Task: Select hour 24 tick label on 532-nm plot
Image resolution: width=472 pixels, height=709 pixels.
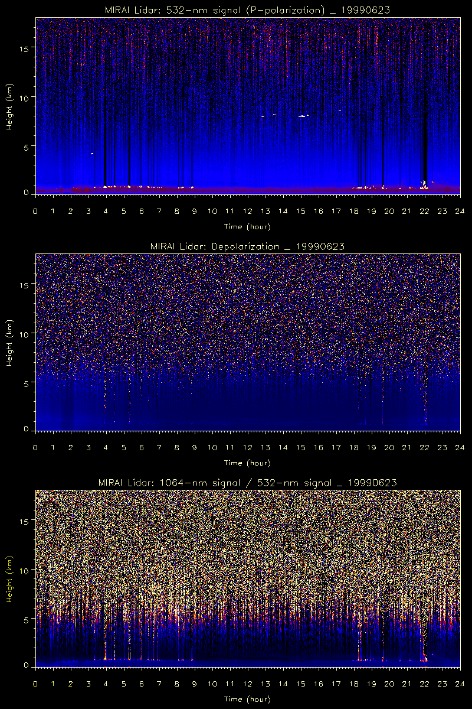Action: (460, 212)
